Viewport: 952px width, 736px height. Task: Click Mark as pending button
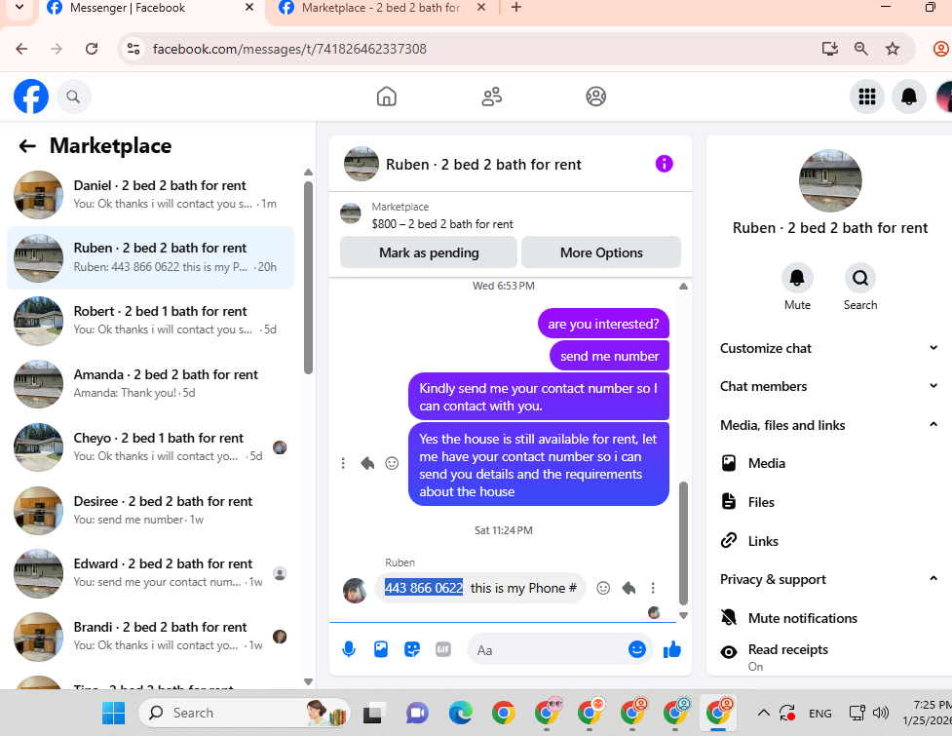429,252
